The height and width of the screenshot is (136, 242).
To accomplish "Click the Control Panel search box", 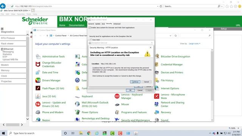I will pos(196,36).
